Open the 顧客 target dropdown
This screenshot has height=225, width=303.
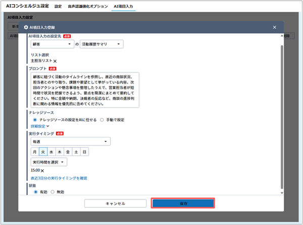[53, 44]
